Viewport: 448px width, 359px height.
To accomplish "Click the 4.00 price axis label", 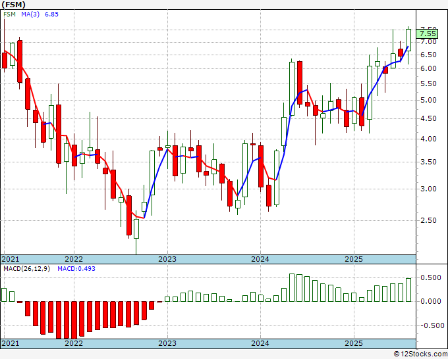I will point(428,139).
